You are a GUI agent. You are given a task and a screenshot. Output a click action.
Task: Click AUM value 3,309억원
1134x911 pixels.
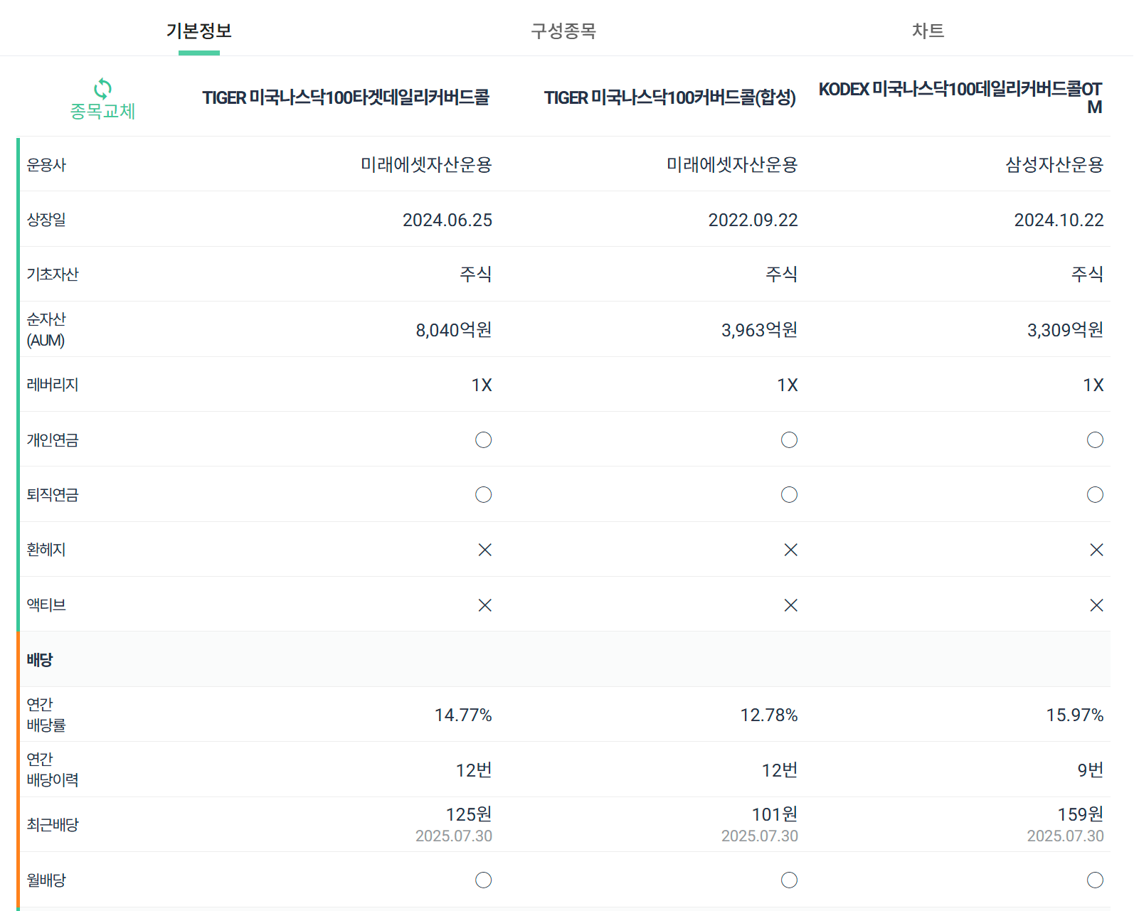[1066, 330]
